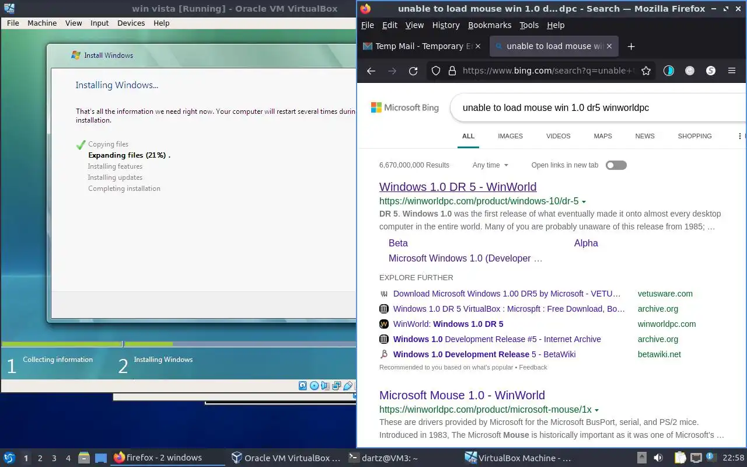
Task: Open VirtualBox Devices menu
Action: tap(131, 23)
